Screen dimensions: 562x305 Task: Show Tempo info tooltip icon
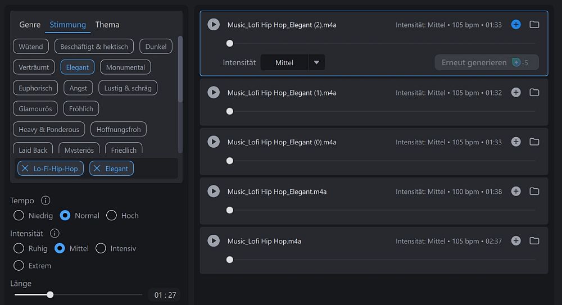pyautogui.click(x=46, y=201)
